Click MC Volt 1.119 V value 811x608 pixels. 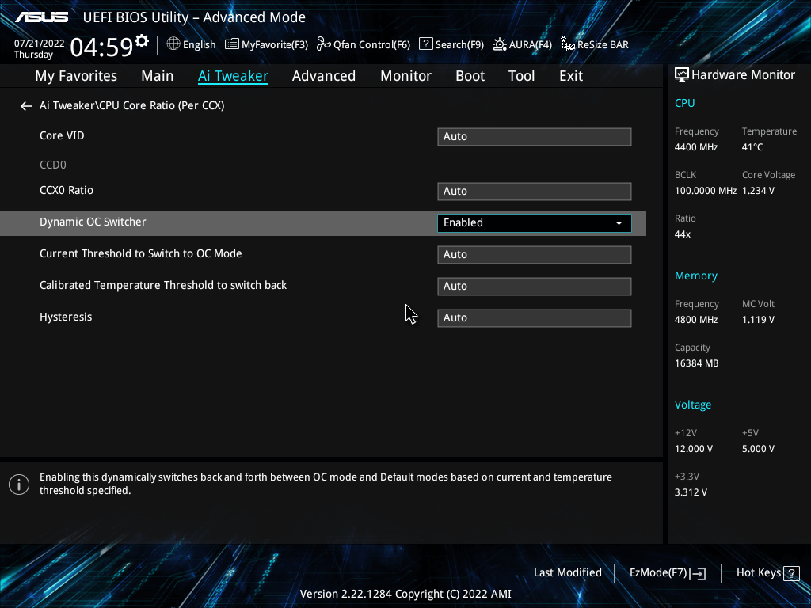758,320
